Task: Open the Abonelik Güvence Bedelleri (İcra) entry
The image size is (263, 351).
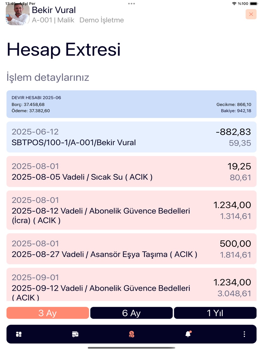Action: tap(131, 210)
